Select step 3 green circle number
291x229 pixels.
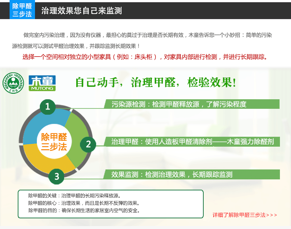(56, 176)
